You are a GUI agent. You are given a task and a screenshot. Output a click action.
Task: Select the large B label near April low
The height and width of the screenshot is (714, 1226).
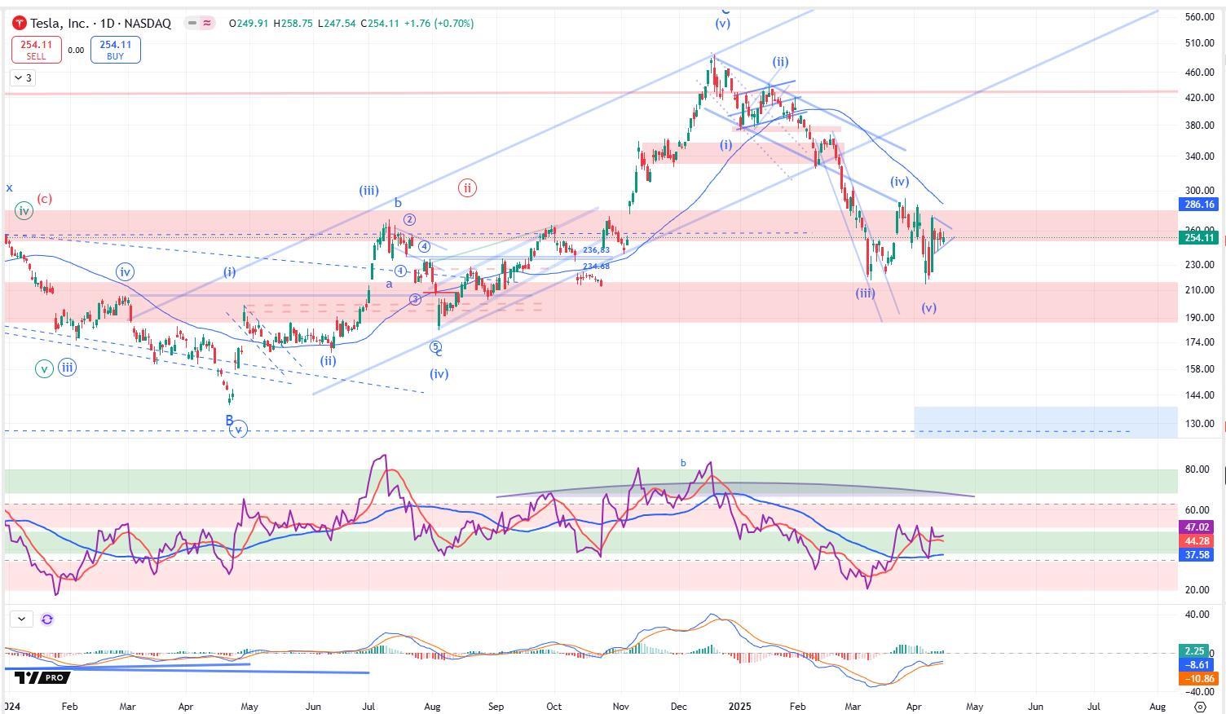229,421
